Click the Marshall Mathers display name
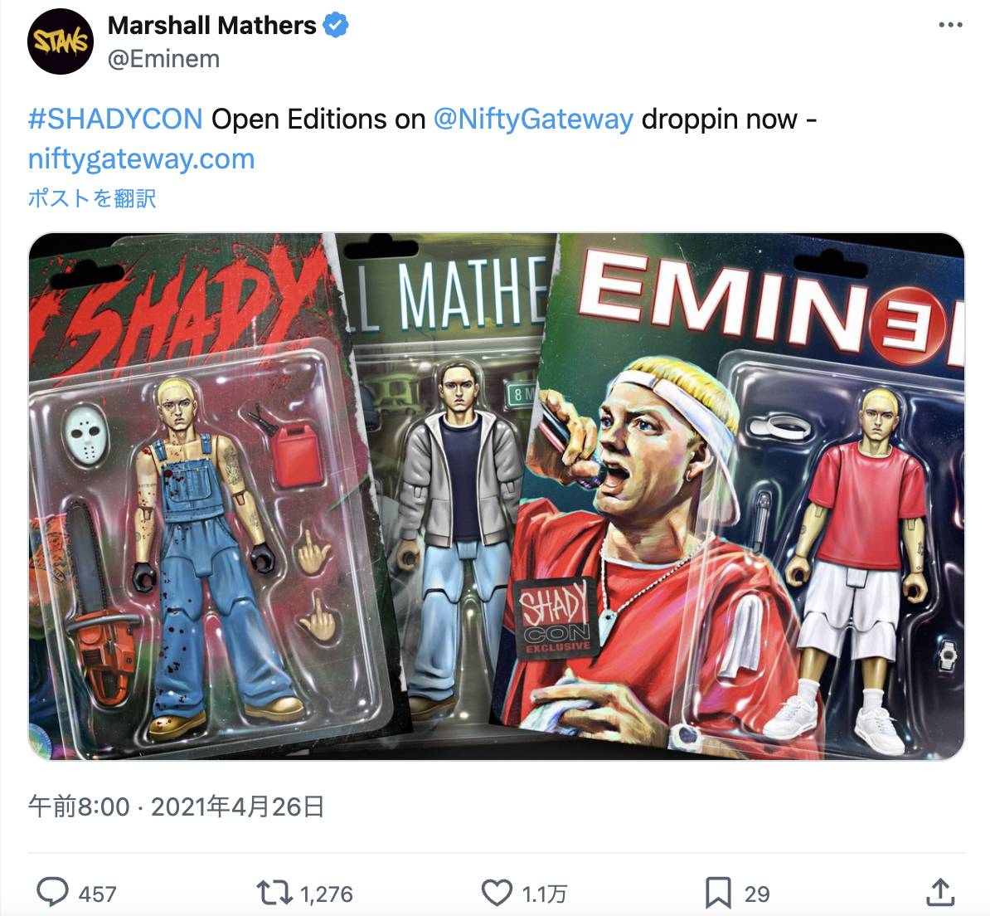This screenshot has width=990, height=916. pyautogui.click(x=212, y=26)
